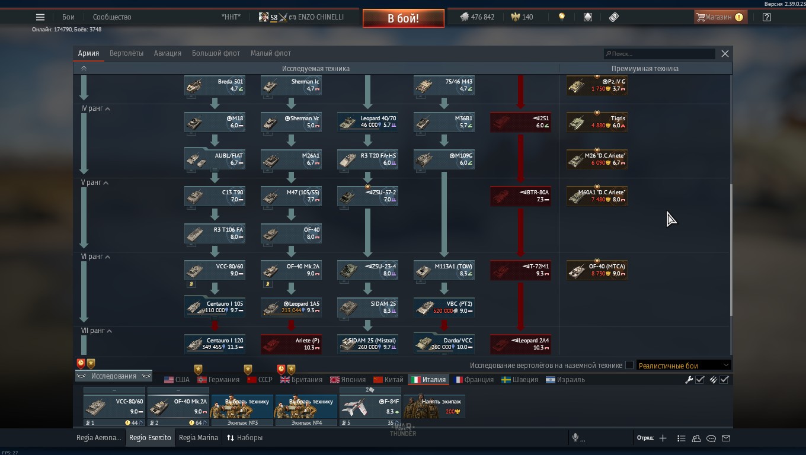Viewport: 806px width, 455px height.
Task: Switch to the Малый флот tab
Action: coord(271,53)
